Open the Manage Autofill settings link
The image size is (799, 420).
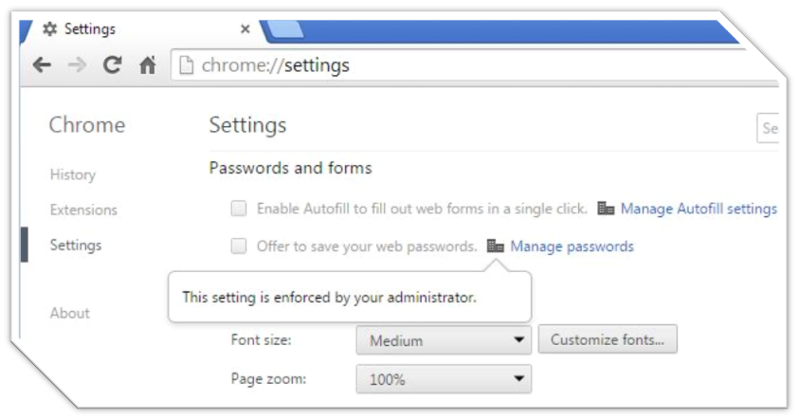[699, 209]
